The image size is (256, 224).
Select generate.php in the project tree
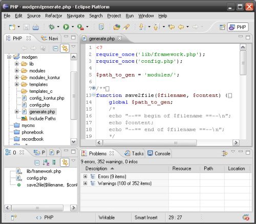[x=42, y=112]
